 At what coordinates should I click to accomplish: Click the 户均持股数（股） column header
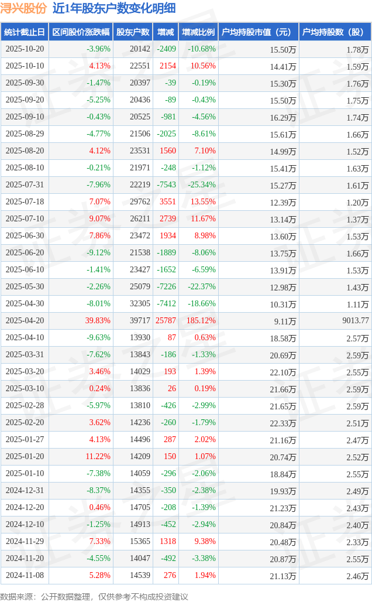click(335, 32)
